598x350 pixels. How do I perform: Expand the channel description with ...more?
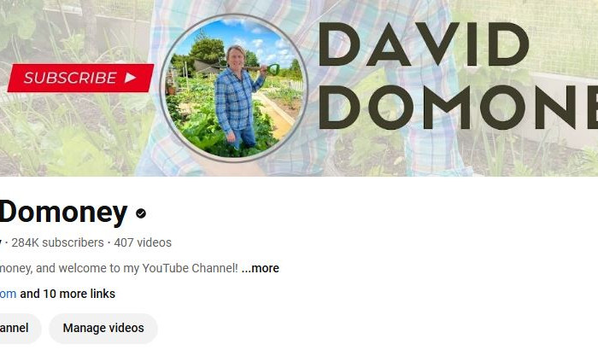260,268
